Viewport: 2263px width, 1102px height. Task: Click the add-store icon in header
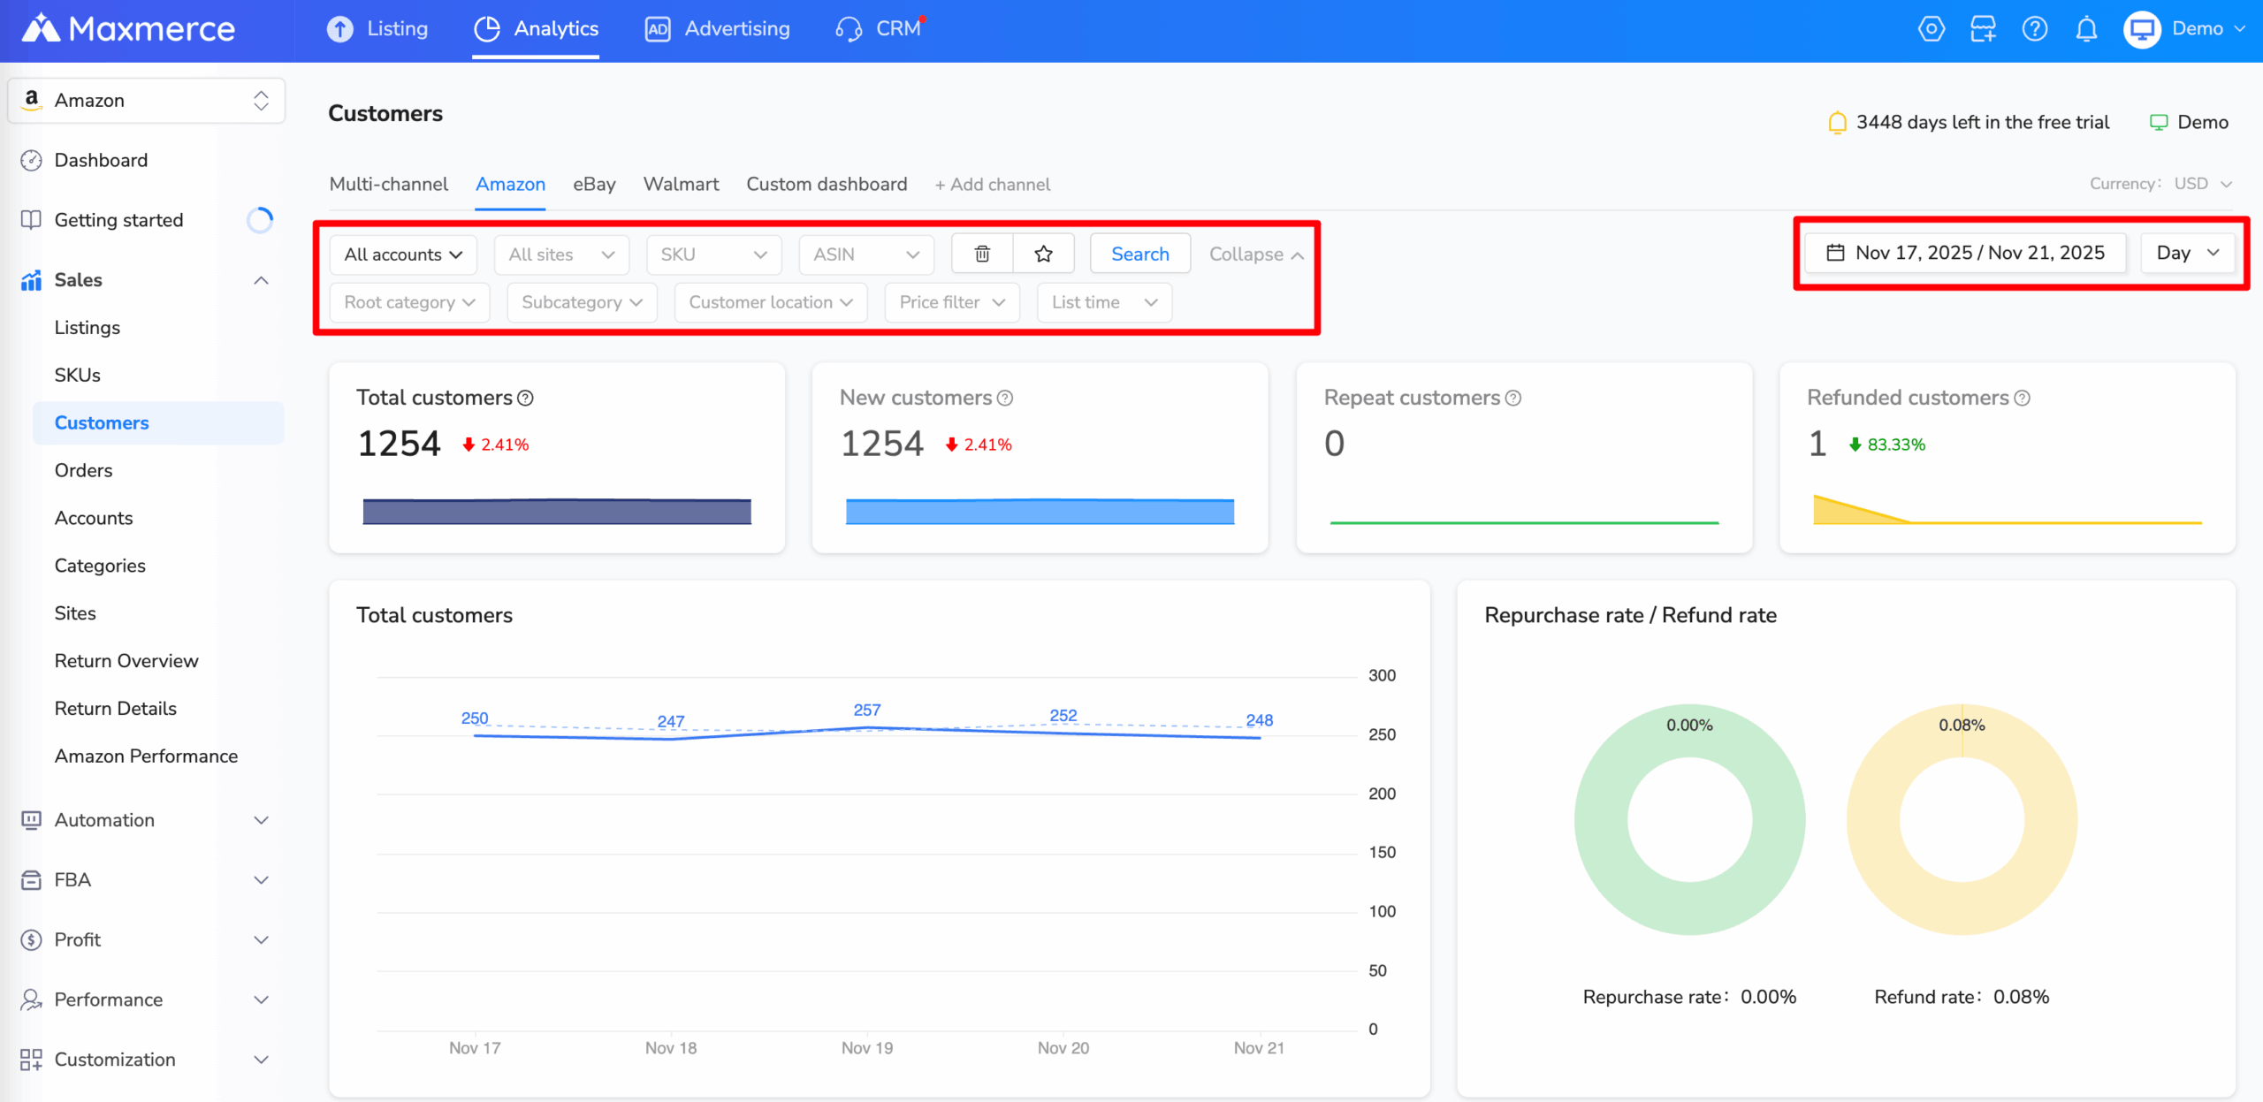pyautogui.click(x=1983, y=29)
